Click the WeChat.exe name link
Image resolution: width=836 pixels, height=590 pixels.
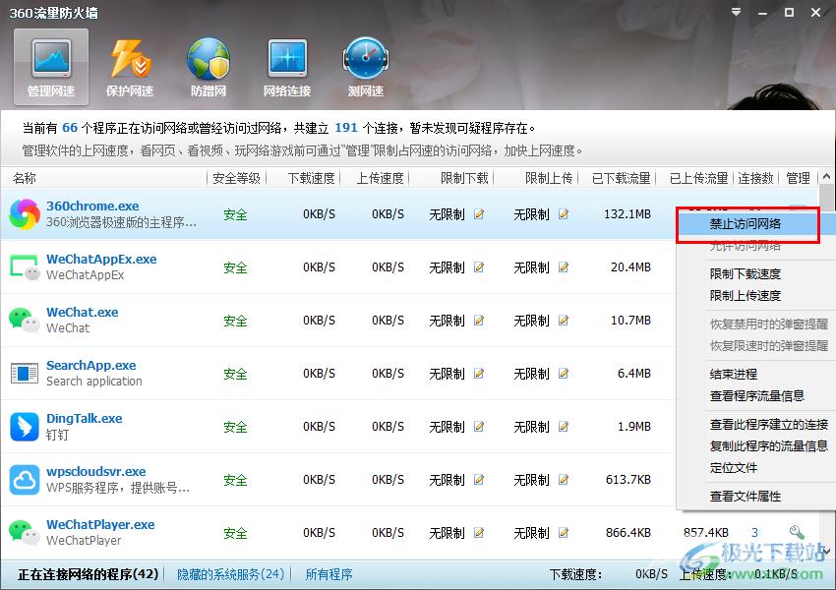pos(82,312)
